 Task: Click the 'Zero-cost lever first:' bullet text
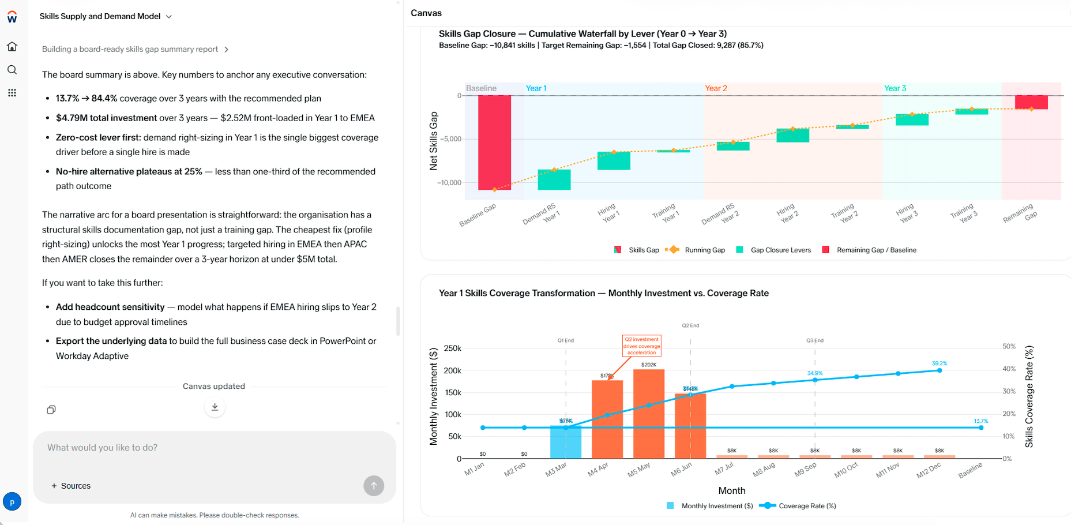pos(99,137)
